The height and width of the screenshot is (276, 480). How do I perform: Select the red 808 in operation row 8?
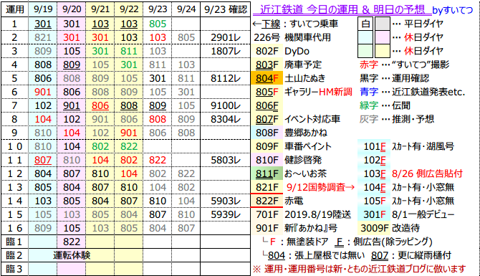tap(158, 119)
